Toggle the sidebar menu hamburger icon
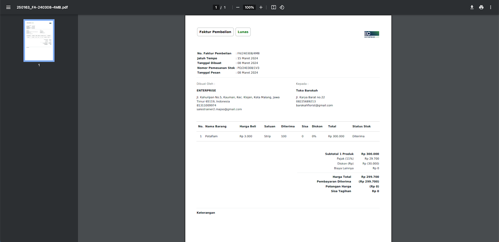 tap(8, 7)
